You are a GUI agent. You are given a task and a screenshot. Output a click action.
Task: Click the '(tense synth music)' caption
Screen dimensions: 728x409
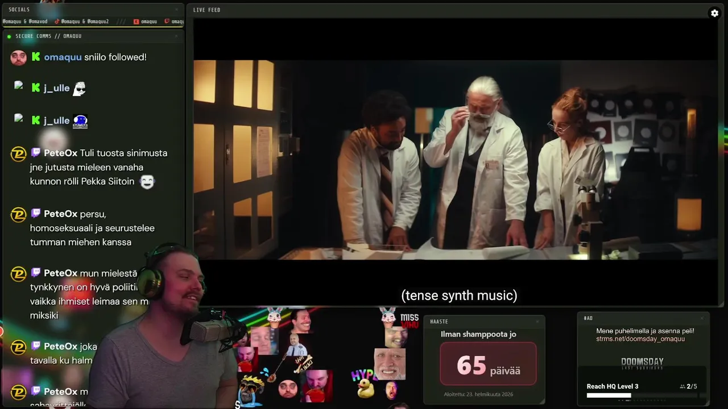point(459,295)
